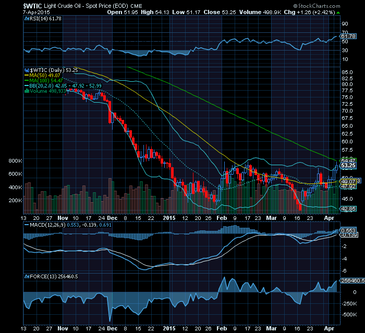Image resolution: width=365 pixels, height=333 pixels.
Task: Click the -0.139 MACD signal value tag
Action: click(349, 235)
